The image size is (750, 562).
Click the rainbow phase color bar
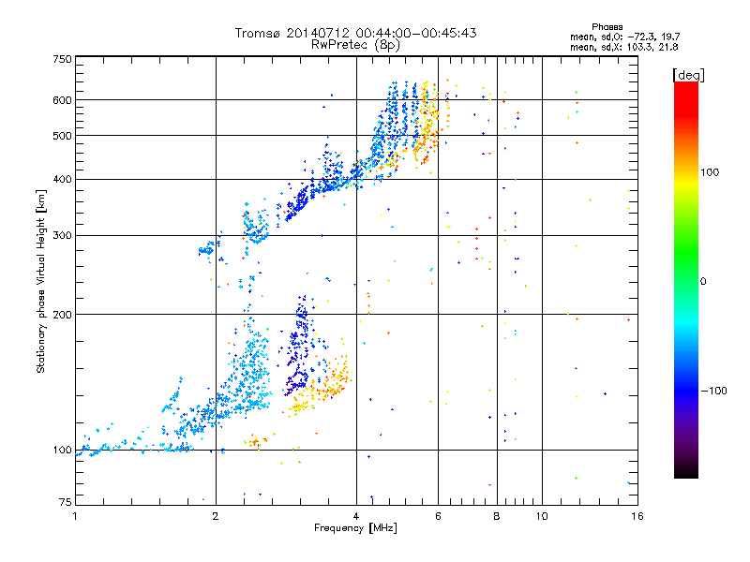tap(686, 279)
